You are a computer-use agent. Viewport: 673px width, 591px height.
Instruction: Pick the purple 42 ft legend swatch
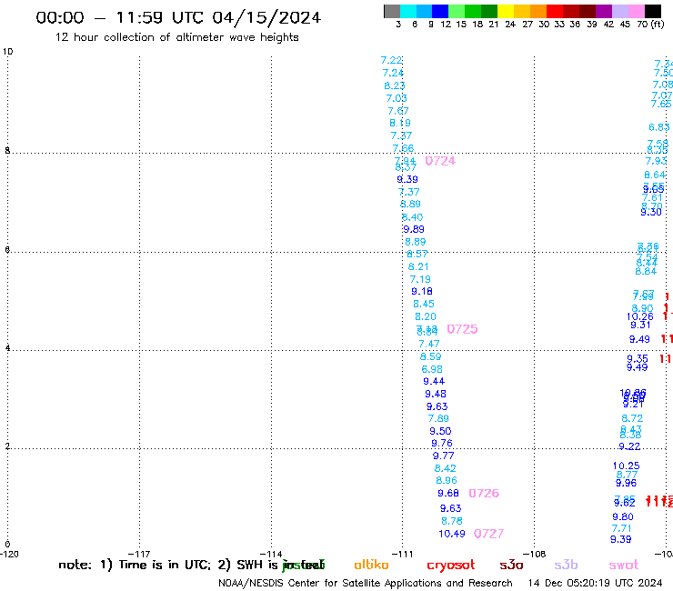tap(604, 11)
